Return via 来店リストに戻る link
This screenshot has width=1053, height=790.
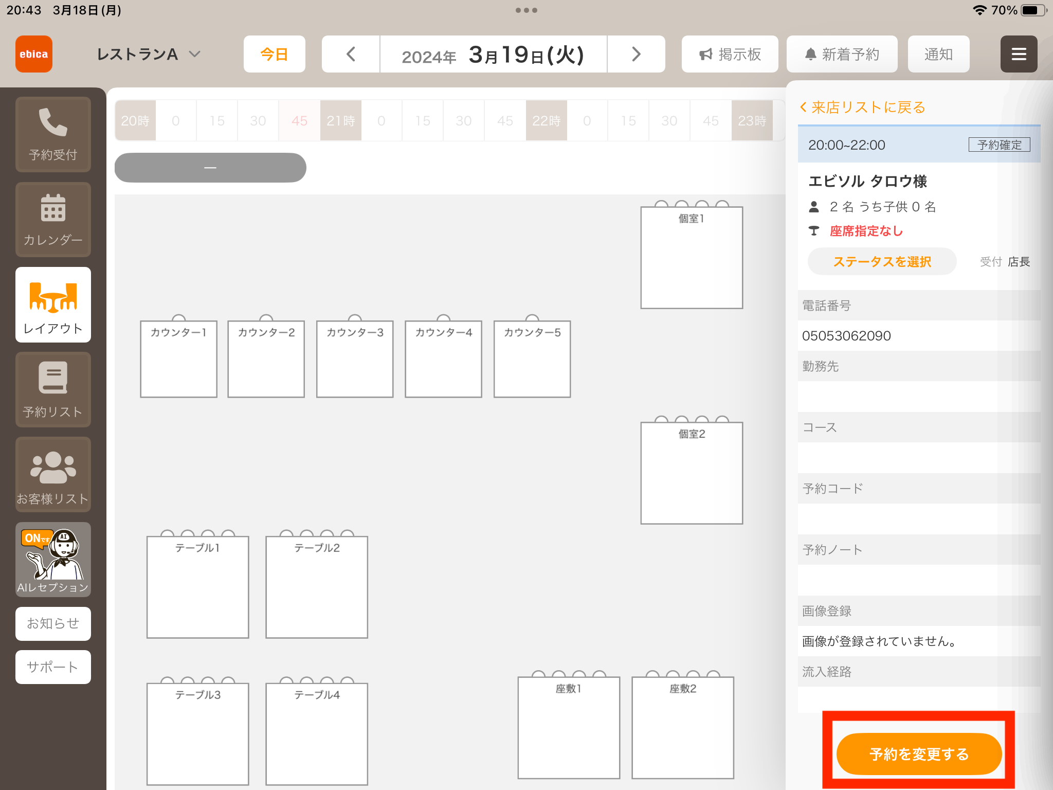click(x=862, y=107)
